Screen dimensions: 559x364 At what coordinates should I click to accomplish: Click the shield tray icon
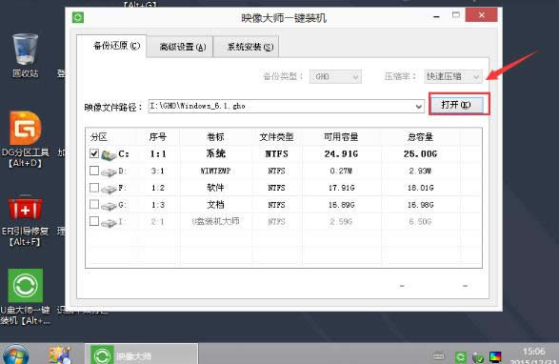click(x=478, y=357)
